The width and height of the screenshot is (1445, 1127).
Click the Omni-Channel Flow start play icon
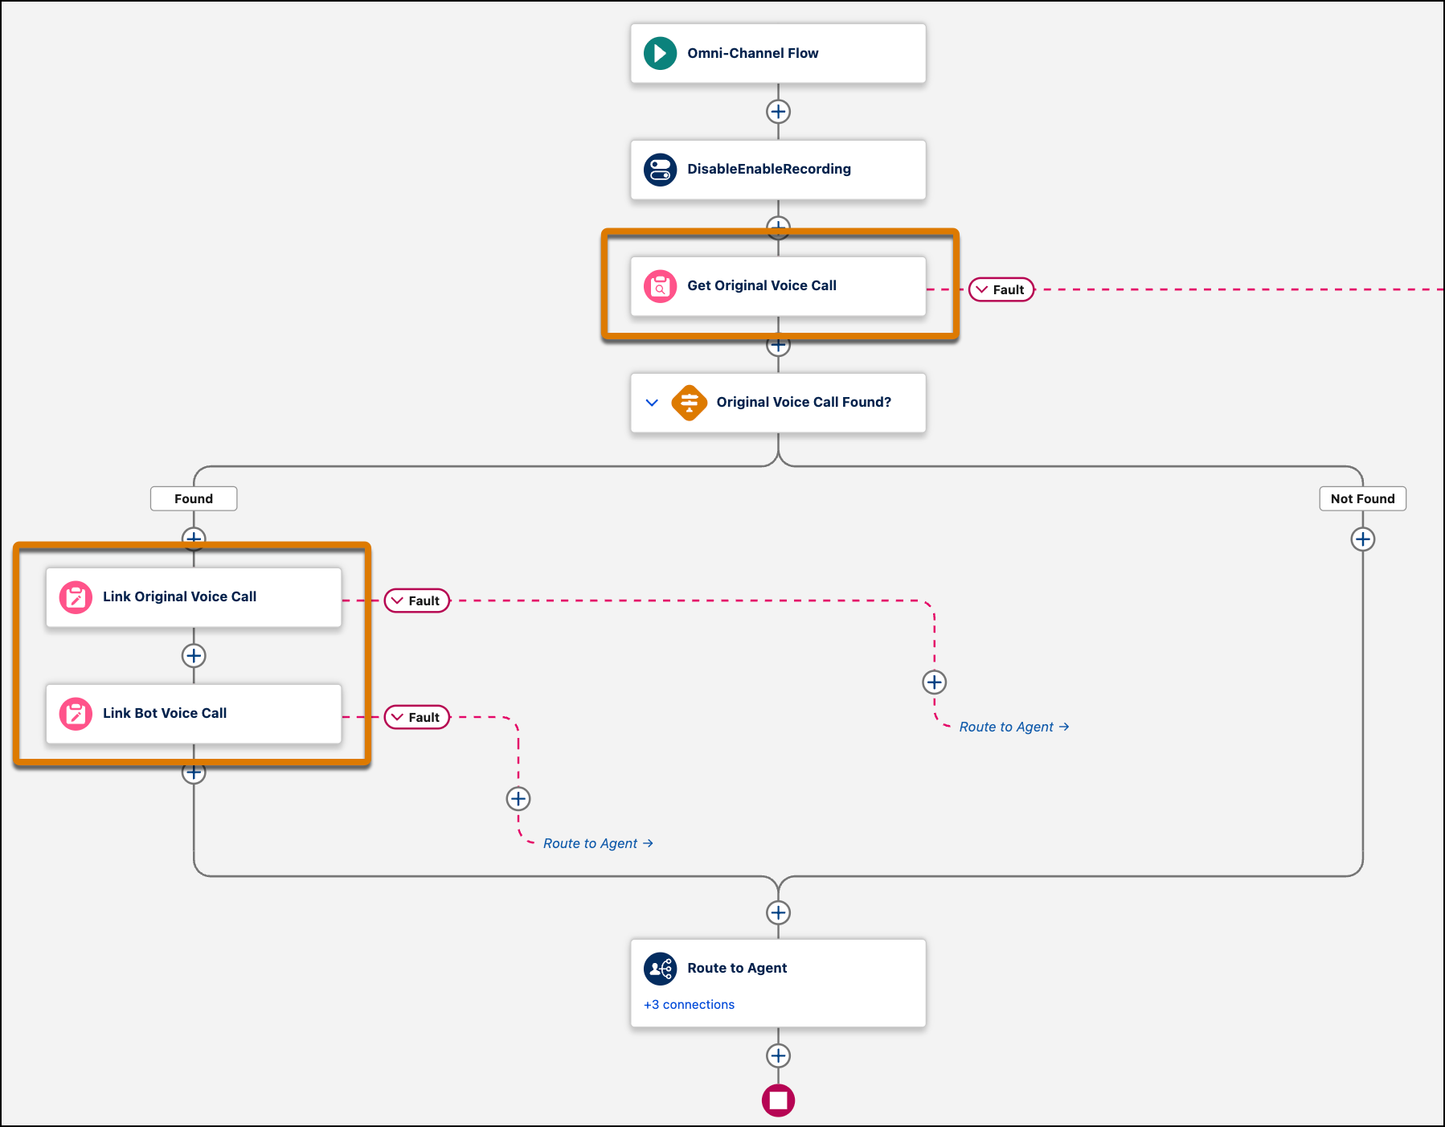point(660,53)
